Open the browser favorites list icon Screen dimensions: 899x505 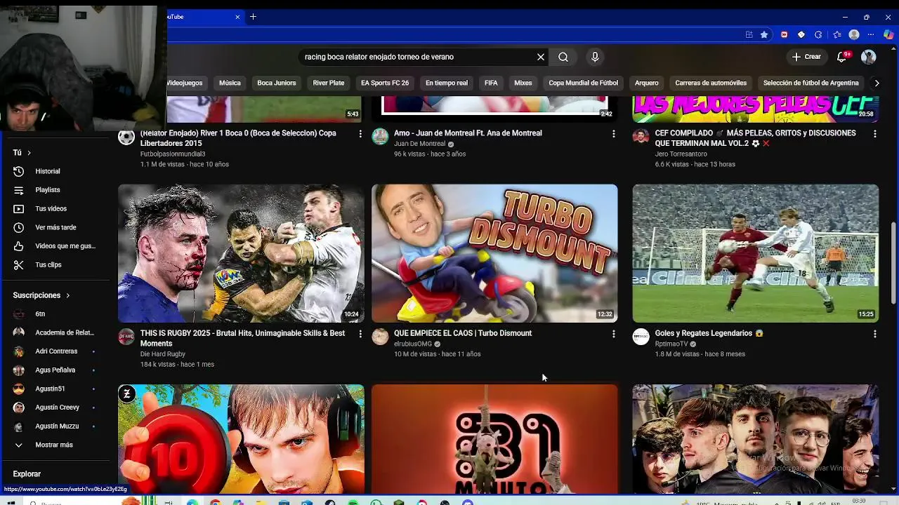coord(836,34)
